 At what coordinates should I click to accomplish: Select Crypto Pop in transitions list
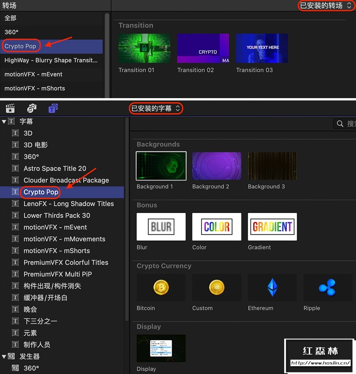(51, 46)
